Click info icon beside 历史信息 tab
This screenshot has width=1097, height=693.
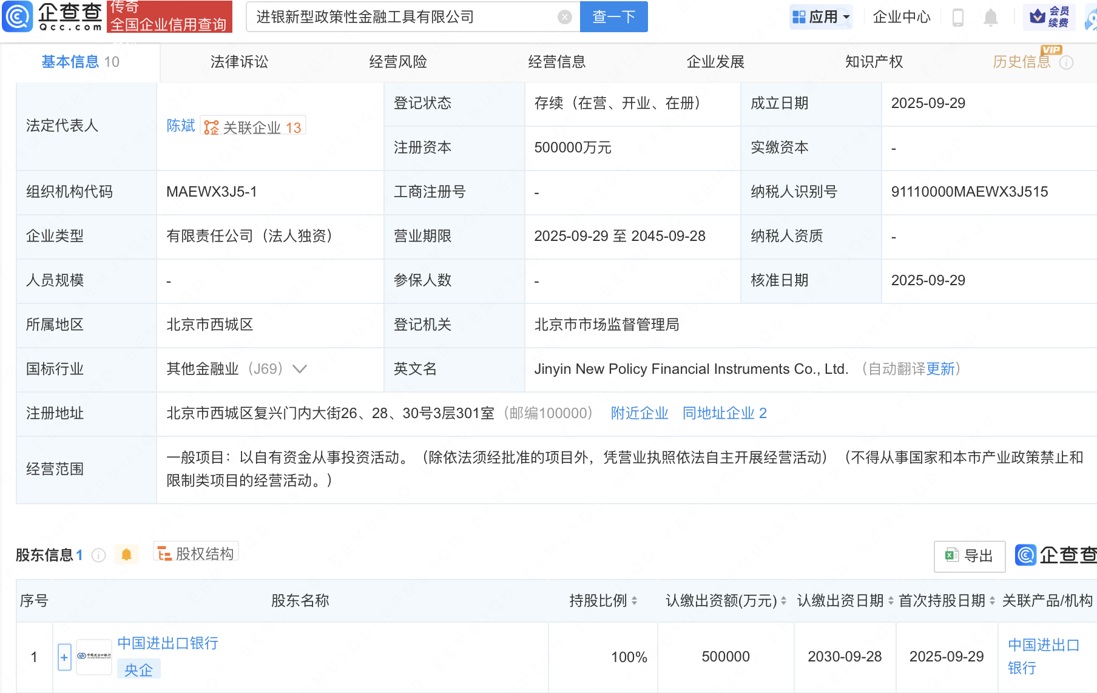[1066, 63]
